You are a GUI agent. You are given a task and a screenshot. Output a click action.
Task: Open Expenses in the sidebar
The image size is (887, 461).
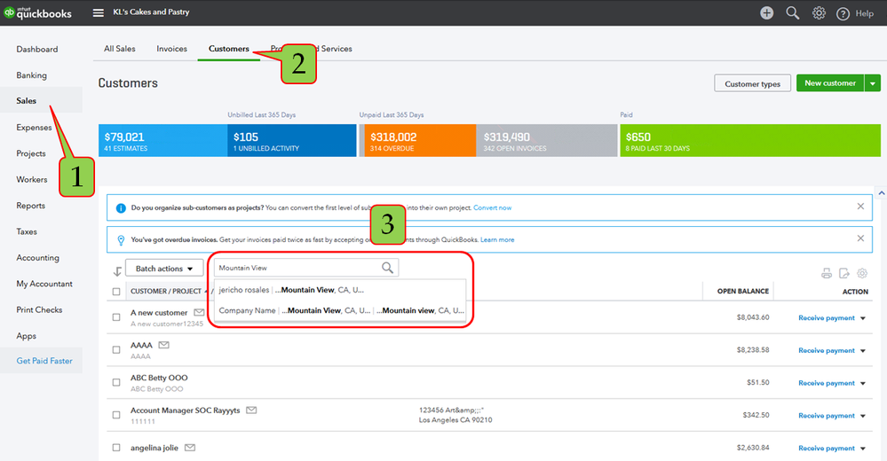(34, 128)
